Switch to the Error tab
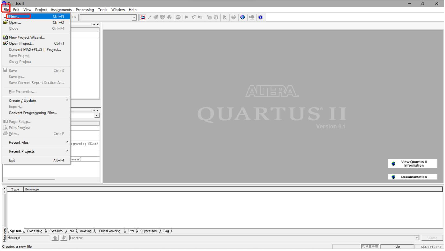This screenshot has height=251, width=445. coord(131,231)
